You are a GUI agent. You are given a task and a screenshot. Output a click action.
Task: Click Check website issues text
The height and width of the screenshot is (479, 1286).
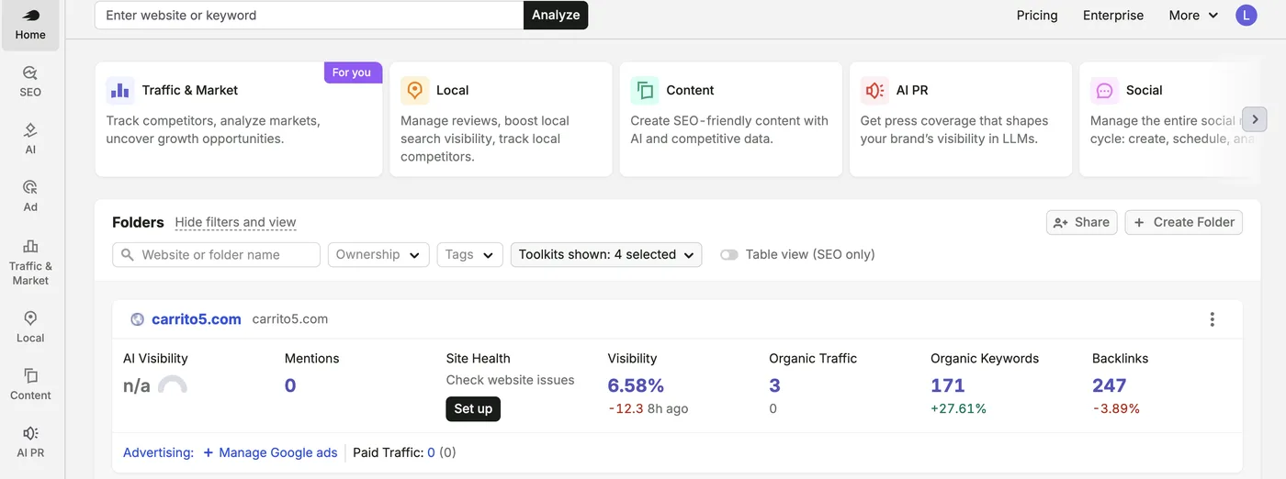(x=511, y=380)
